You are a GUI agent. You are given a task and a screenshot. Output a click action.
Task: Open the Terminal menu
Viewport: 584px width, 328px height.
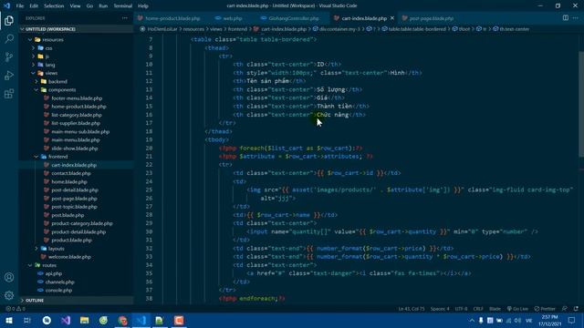pos(122,6)
